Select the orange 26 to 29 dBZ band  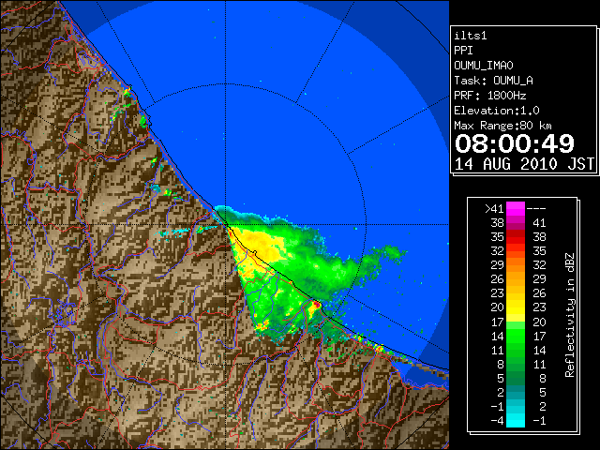pos(516,279)
